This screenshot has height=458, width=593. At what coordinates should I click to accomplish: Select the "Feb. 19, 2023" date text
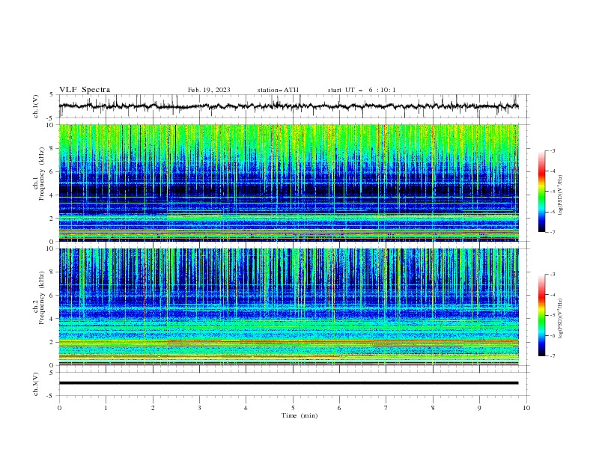click(209, 90)
